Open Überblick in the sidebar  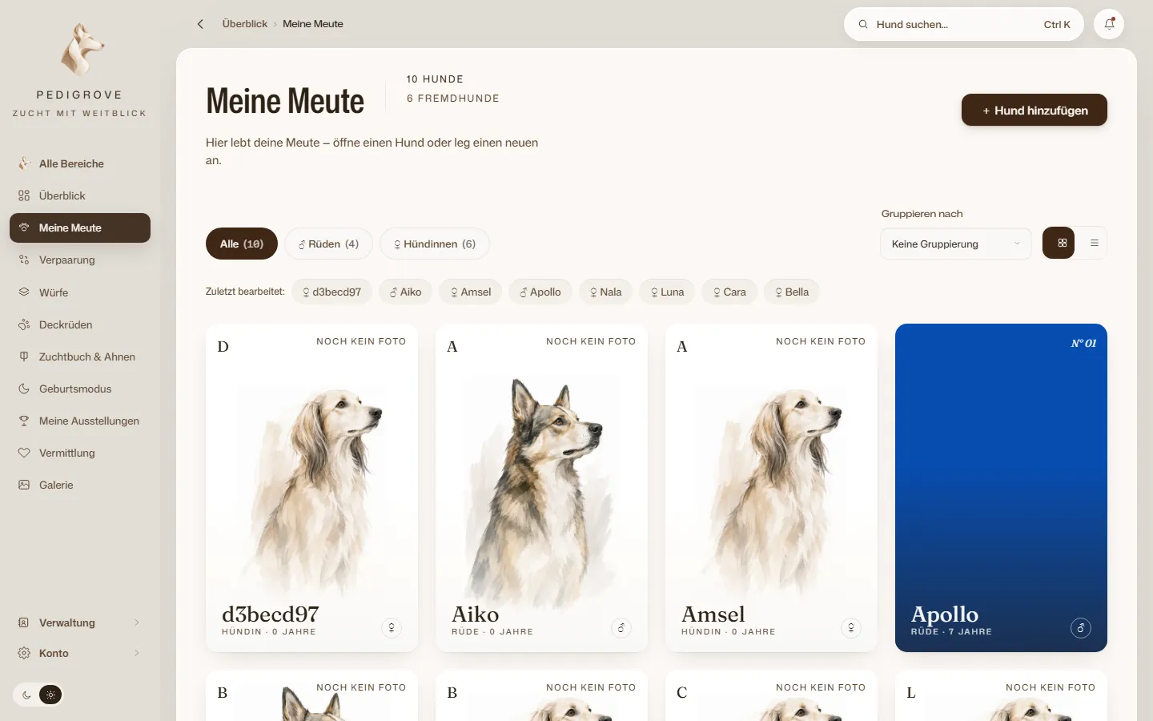click(x=80, y=195)
